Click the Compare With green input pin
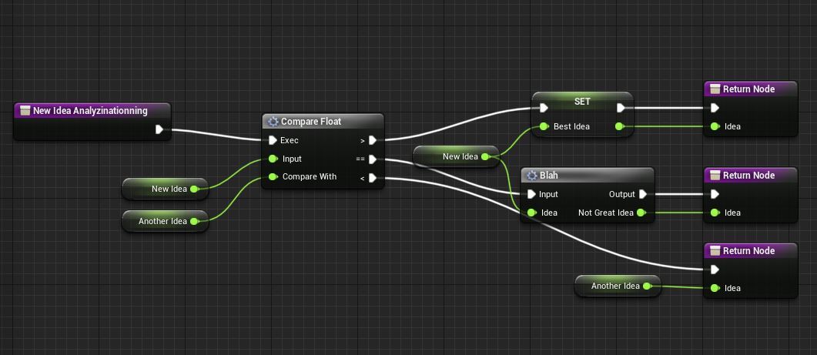 coord(273,176)
